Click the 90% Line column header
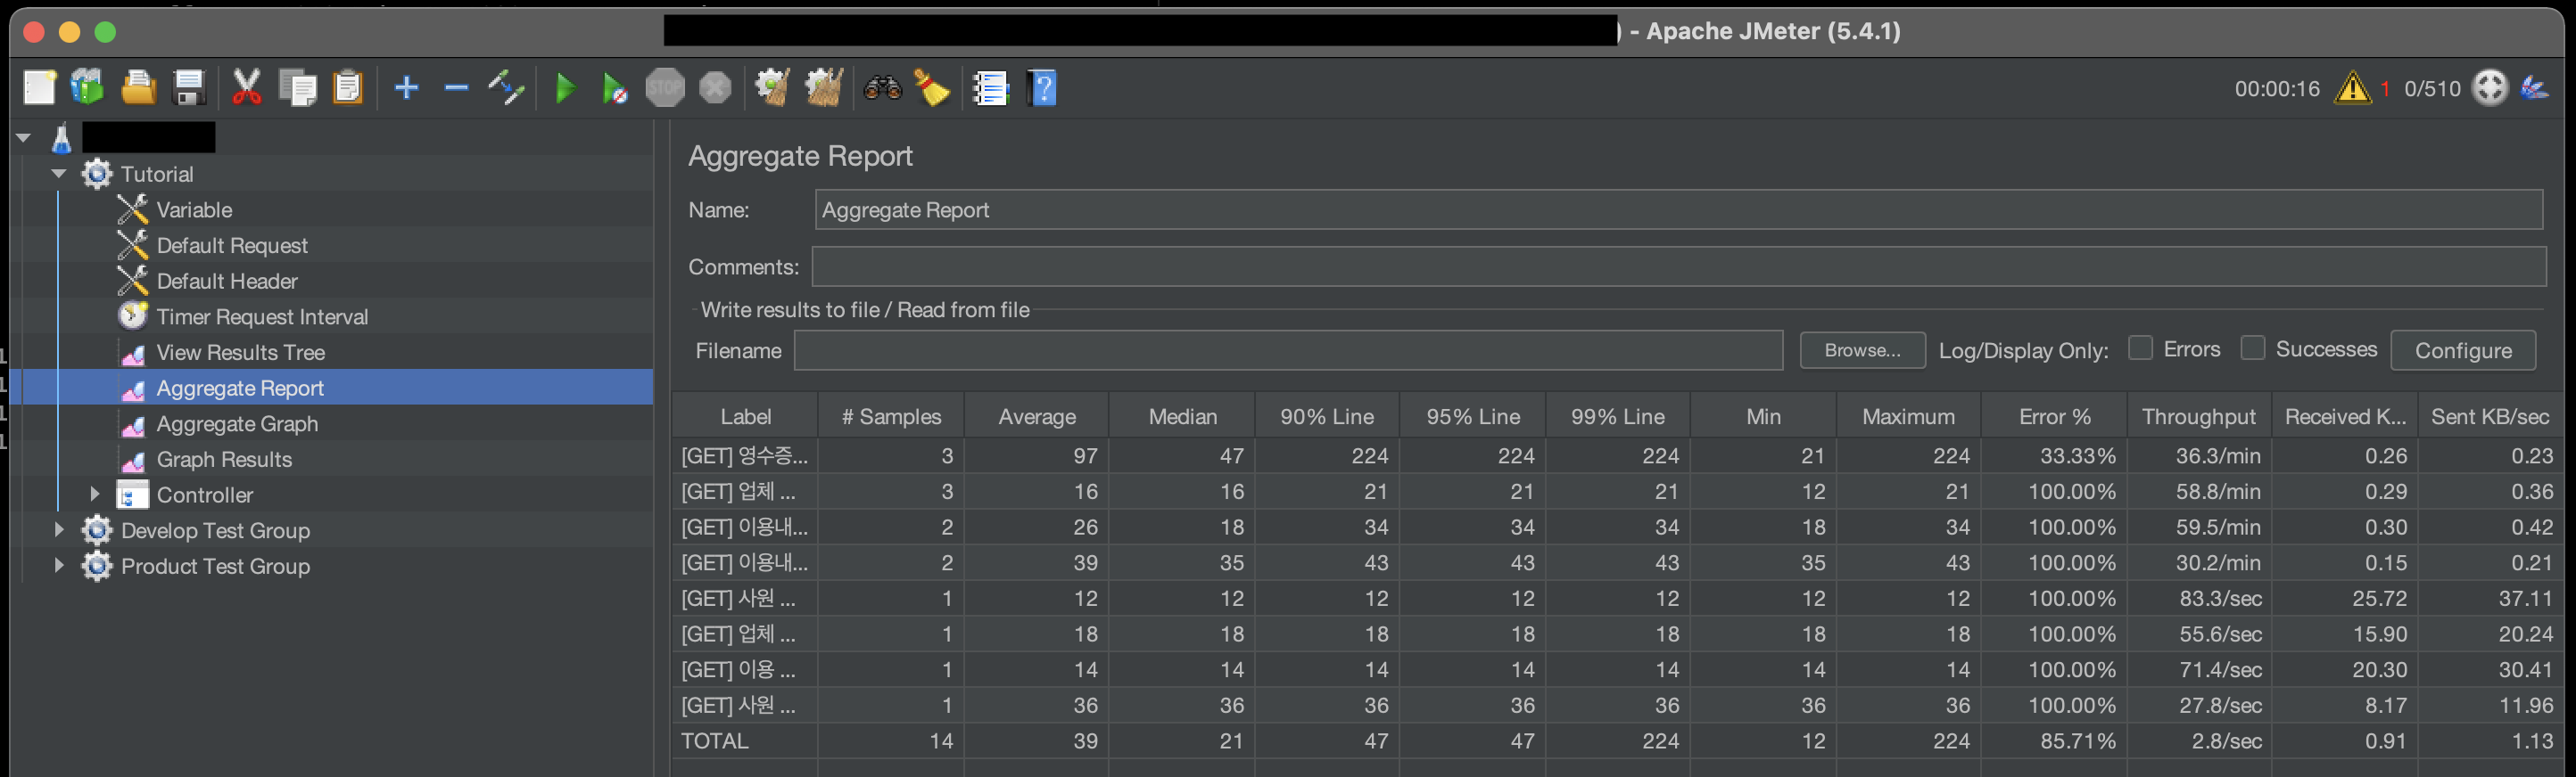 pos(1327,416)
